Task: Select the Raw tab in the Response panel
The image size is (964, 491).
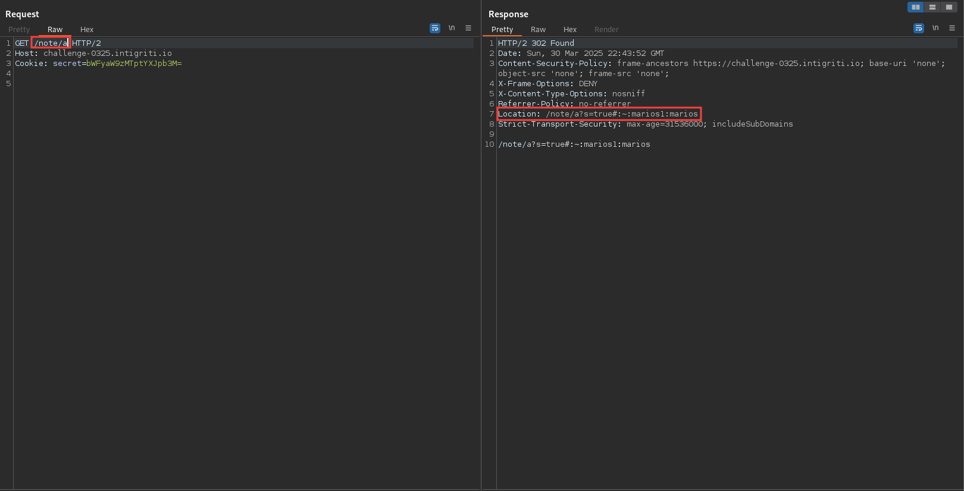Action: pos(538,30)
